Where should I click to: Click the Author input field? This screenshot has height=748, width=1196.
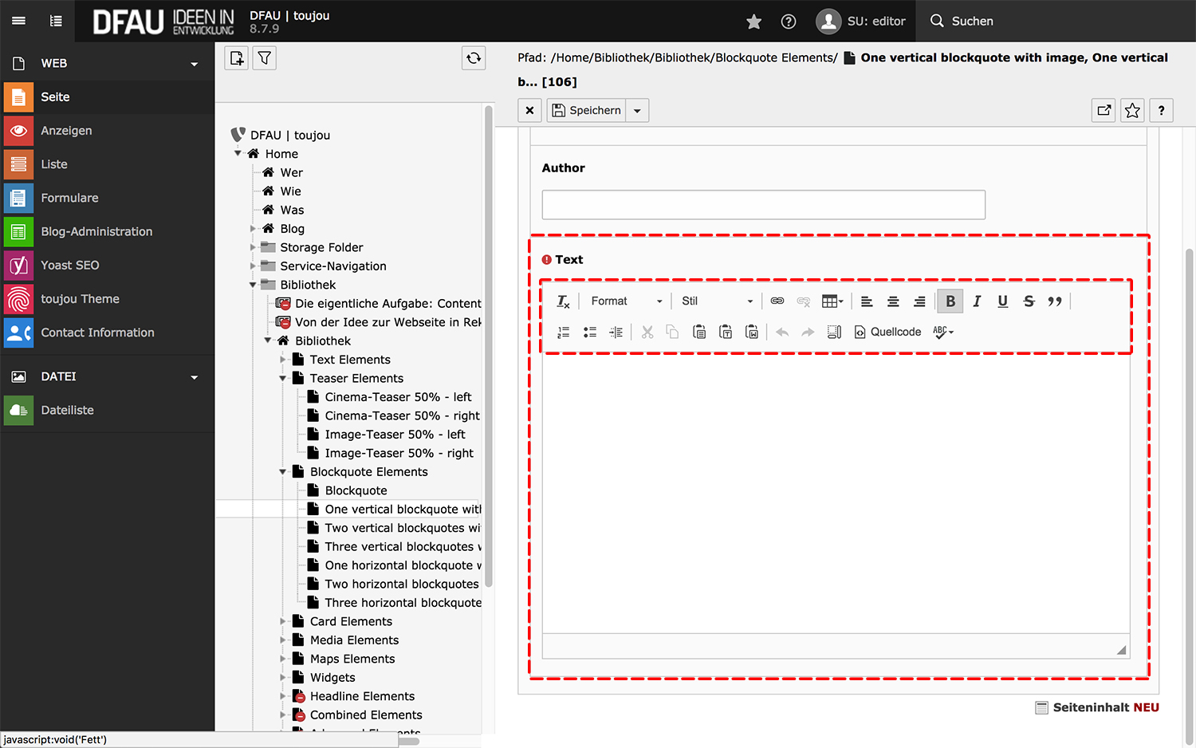point(764,205)
